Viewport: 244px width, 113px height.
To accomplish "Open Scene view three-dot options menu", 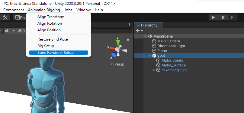I will point(129,25).
